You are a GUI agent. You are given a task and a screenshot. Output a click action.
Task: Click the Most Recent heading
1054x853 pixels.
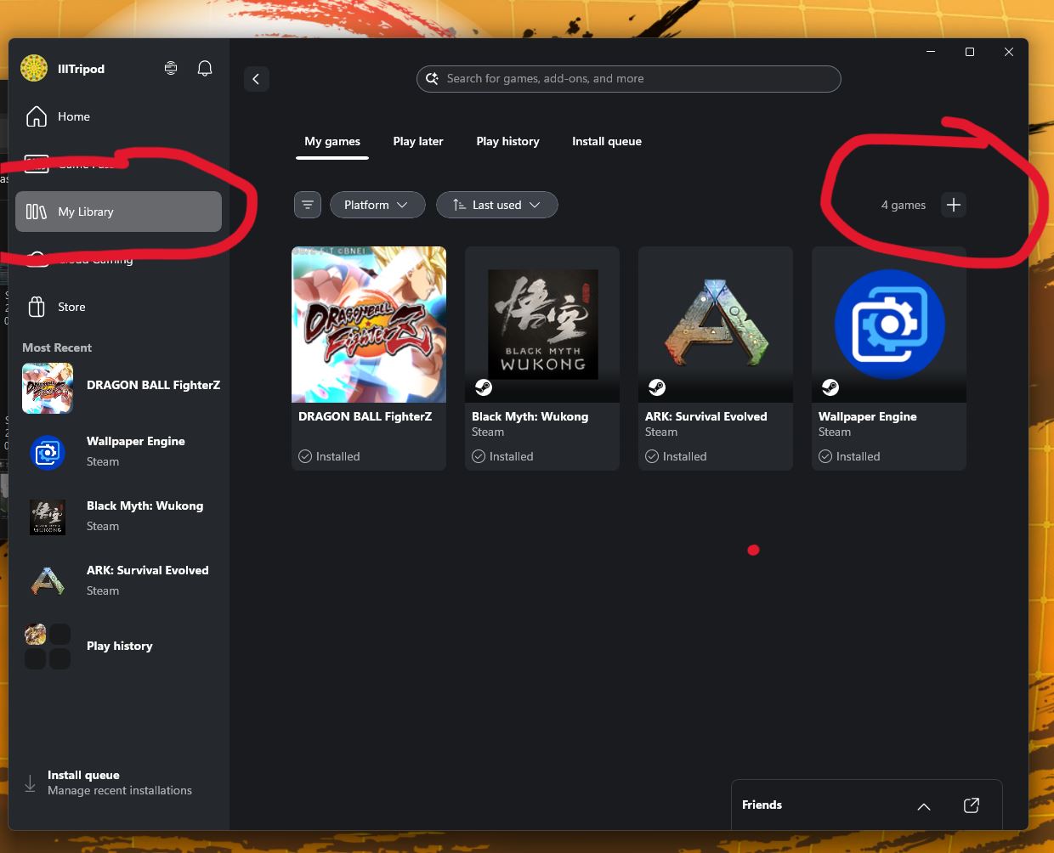57,347
